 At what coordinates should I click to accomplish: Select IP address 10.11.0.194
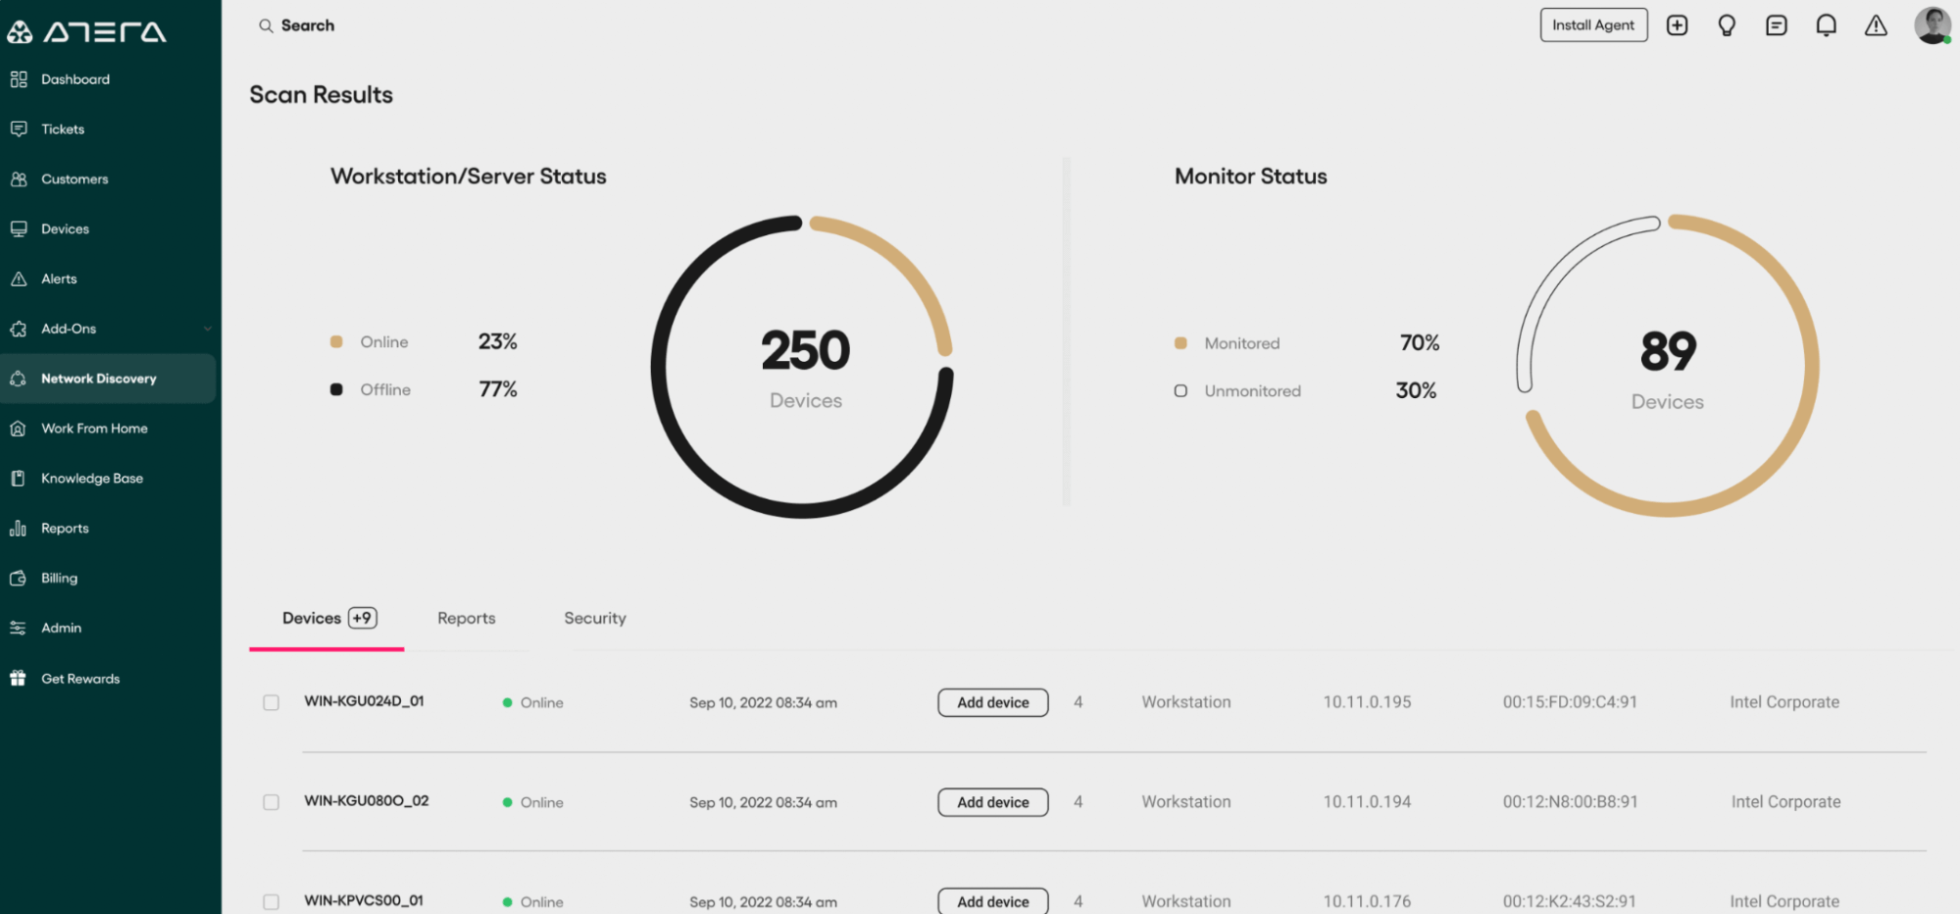(x=1367, y=802)
